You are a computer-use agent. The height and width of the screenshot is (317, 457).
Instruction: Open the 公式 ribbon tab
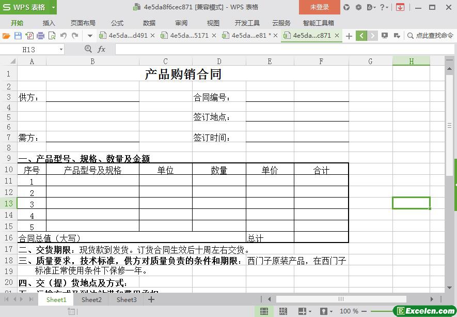(x=117, y=23)
